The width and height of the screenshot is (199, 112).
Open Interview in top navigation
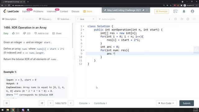[52, 12]
